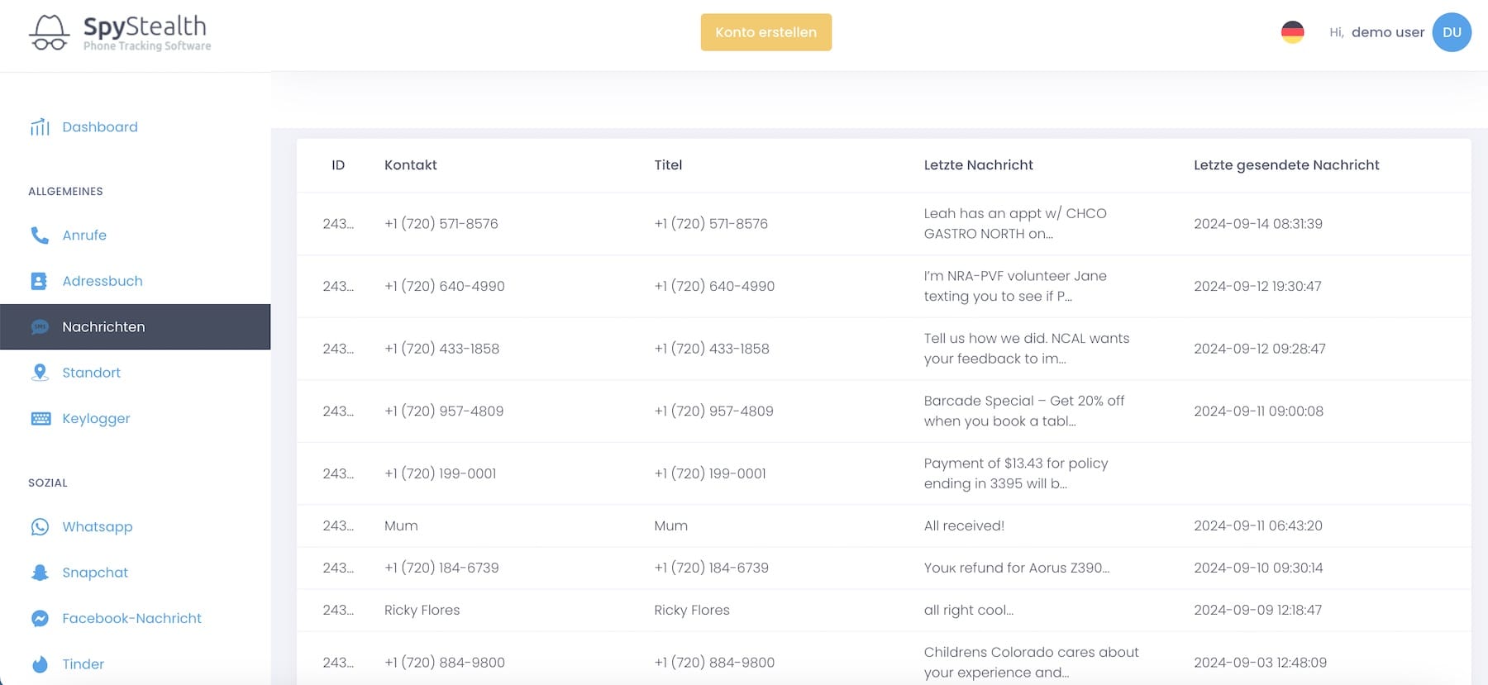1488x685 pixels.
Task: Click timestamp 2024-09-12 19:30:47
Action: [x=1257, y=286]
